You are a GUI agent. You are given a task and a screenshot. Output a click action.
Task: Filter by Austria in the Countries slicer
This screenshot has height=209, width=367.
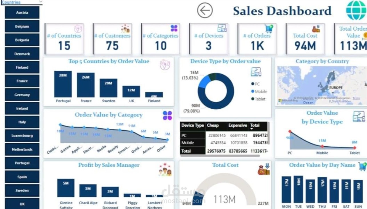22,13
